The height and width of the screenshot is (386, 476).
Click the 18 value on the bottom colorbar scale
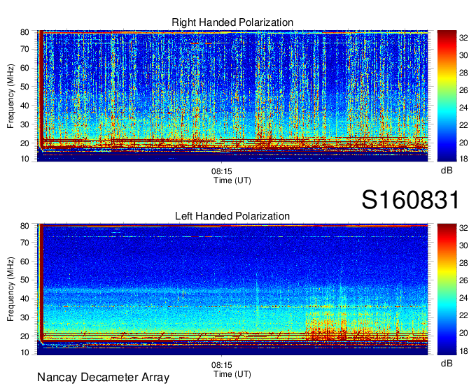pos(463,351)
